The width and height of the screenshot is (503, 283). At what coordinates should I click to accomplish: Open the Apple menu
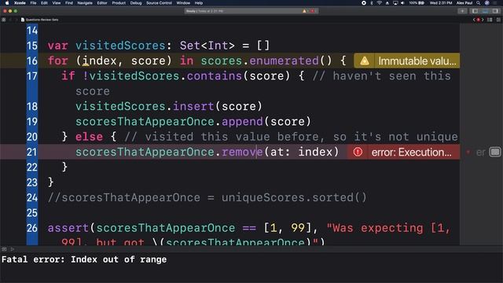[x=7, y=3]
